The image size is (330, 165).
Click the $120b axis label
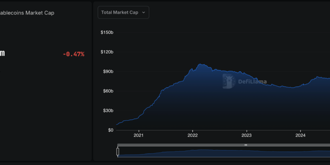[107, 52]
